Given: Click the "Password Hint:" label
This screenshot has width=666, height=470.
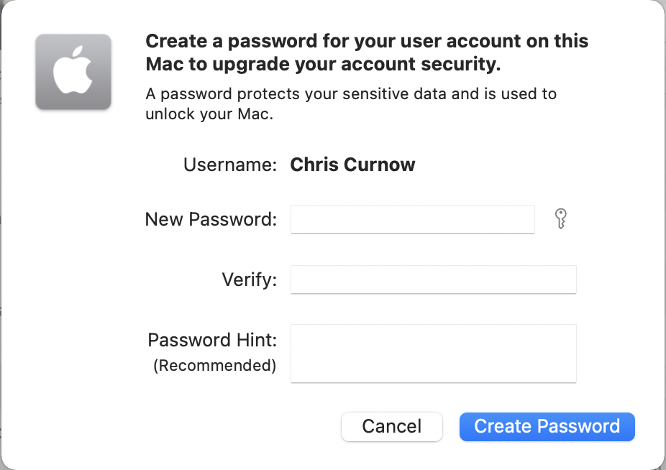Looking at the screenshot, I should pyautogui.click(x=212, y=340).
